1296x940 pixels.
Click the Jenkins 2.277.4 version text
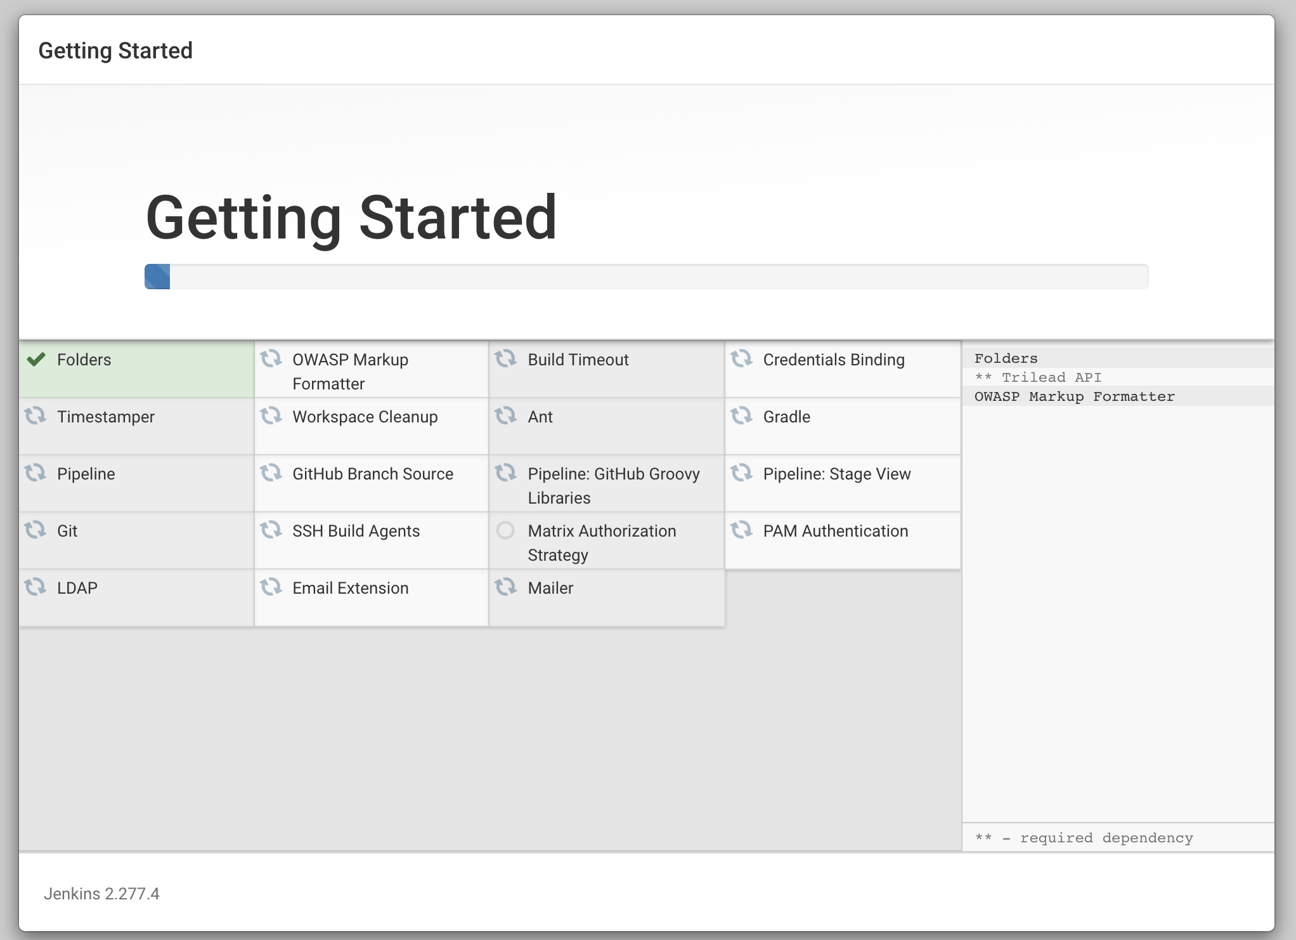[101, 894]
